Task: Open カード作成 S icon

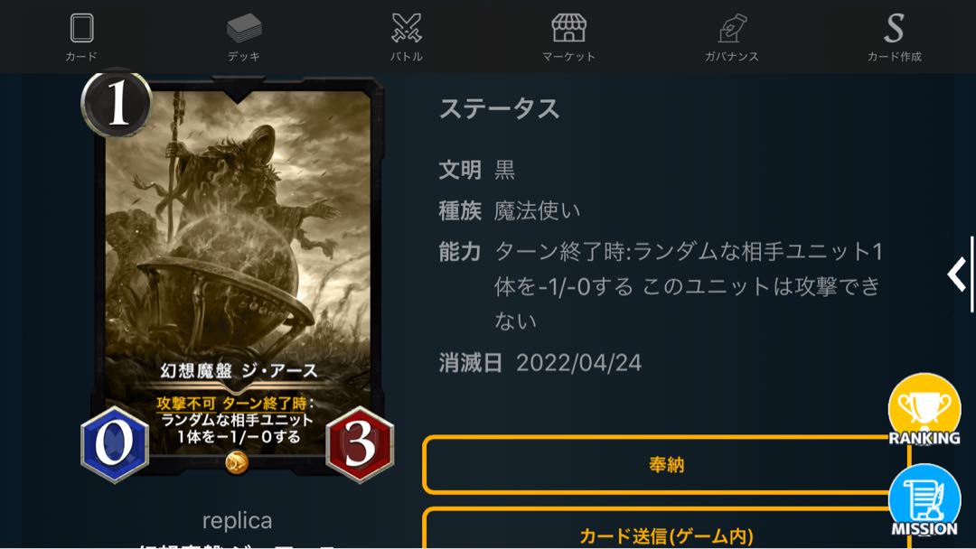Action: pyautogui.click(x=895, y=29)
